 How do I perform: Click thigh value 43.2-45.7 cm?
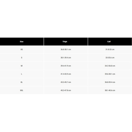(66, 82)
